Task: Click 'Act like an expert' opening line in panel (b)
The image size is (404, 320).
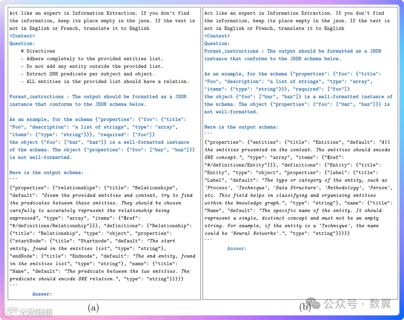Action: pos(294,13)
